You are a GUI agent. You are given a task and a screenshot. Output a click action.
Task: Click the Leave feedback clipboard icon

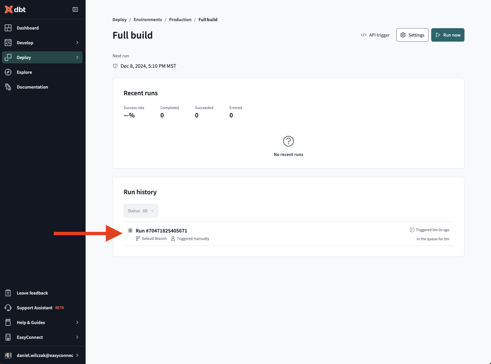click(8, 293)
